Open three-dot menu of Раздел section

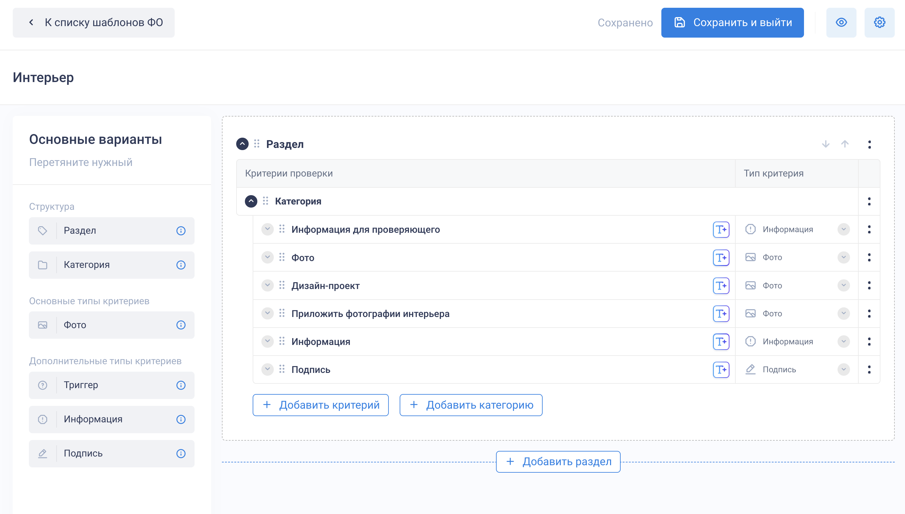869,145
